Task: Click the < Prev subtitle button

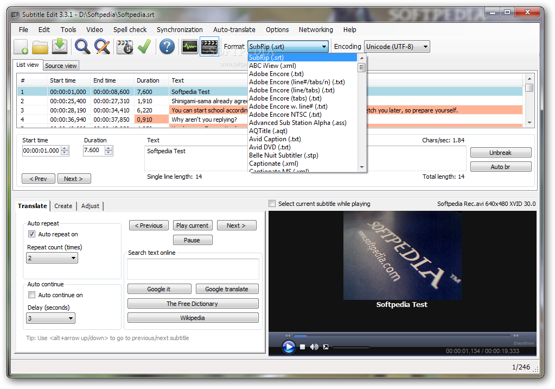Action: click(x=38, y=179)
